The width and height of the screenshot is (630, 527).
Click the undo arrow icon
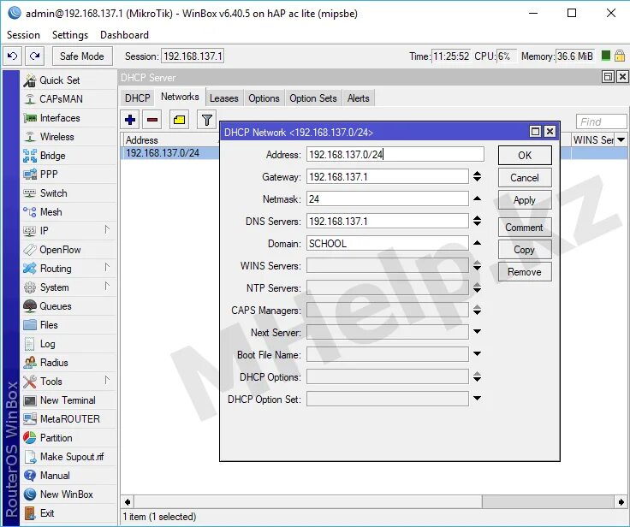pos(13,56)
